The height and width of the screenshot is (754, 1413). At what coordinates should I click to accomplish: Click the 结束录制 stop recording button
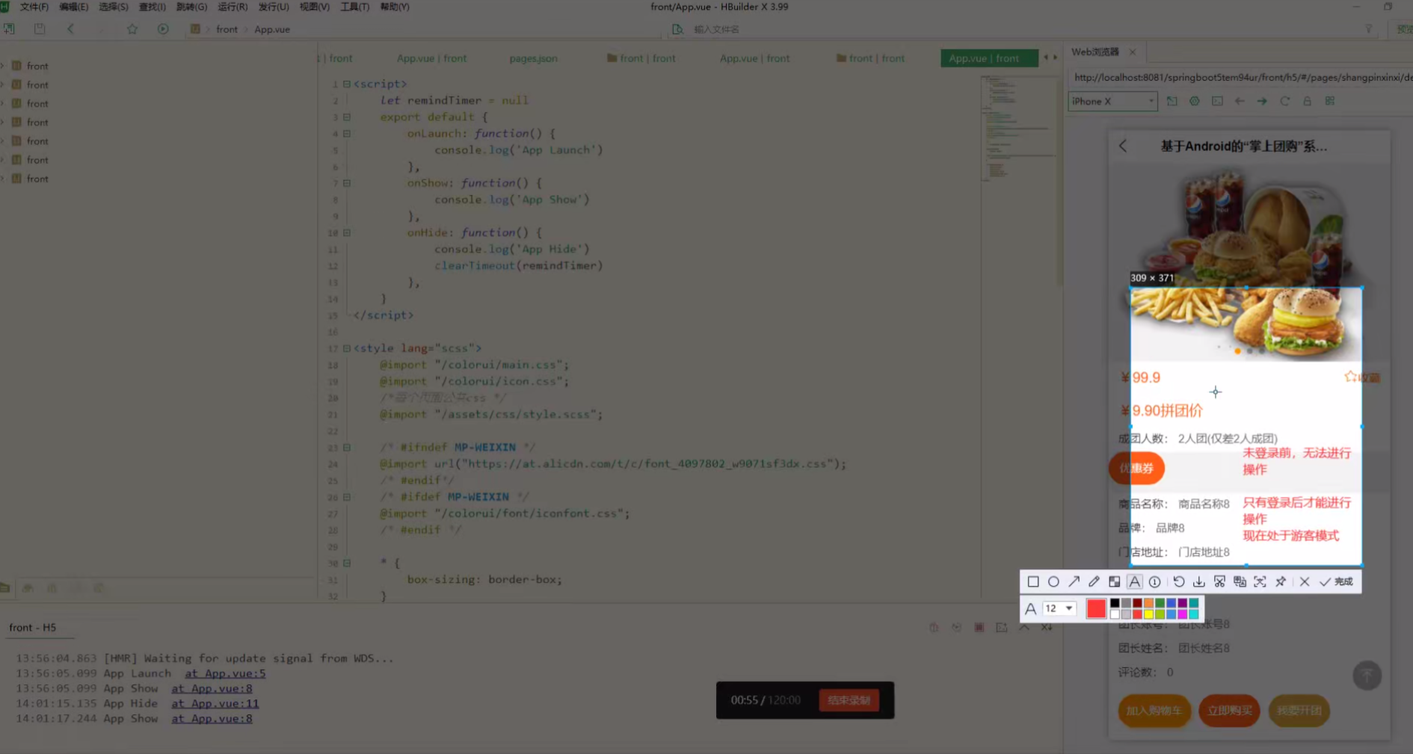click(849, 700)
